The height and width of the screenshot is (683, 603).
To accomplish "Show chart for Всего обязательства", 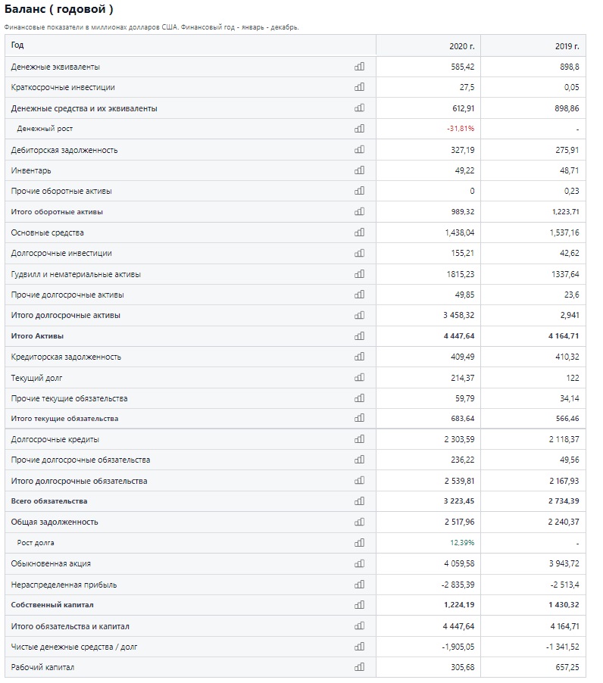I will point(359,501).
